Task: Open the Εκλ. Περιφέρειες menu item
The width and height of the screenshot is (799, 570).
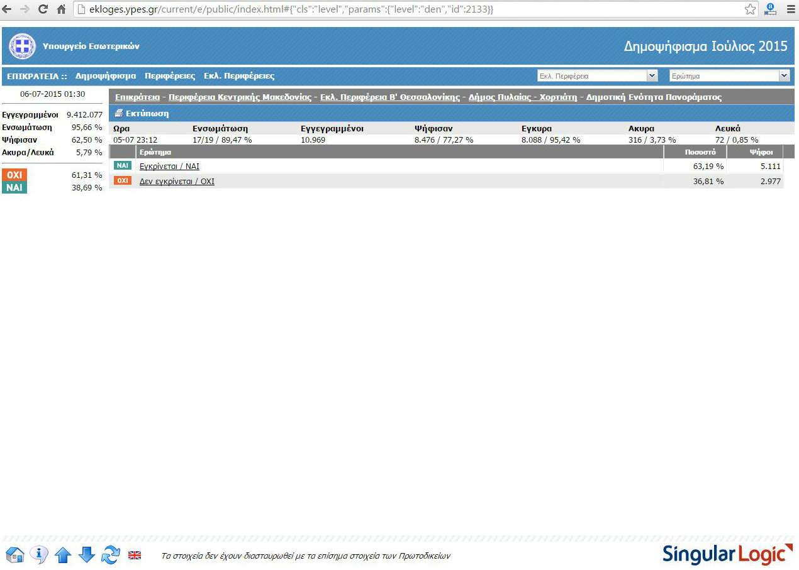Action: pyautogui.click(x=239, y=76)
